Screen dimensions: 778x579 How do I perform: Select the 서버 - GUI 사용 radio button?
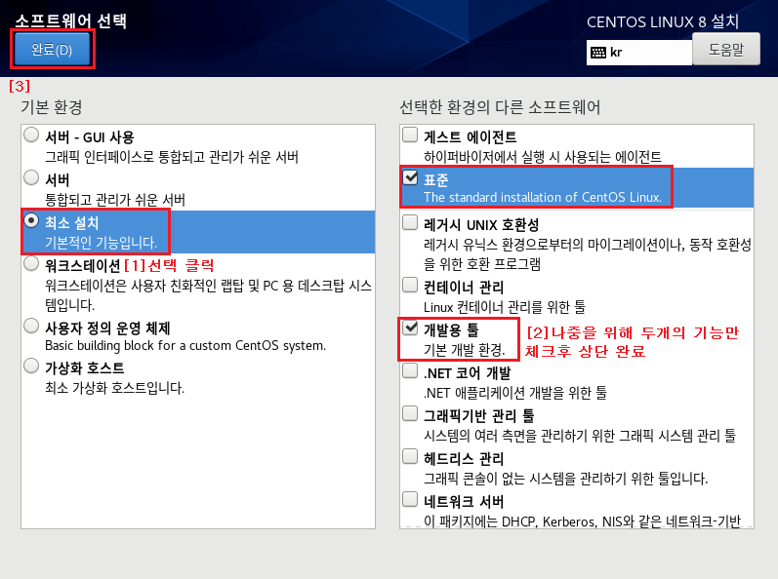31,135
